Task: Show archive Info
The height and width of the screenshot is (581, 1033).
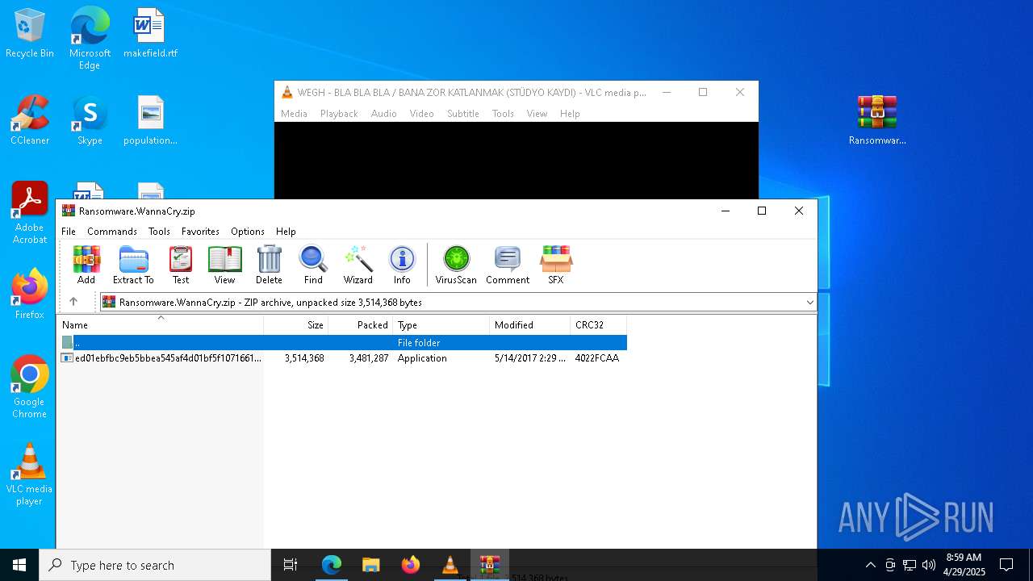Action: pos(402,265)
